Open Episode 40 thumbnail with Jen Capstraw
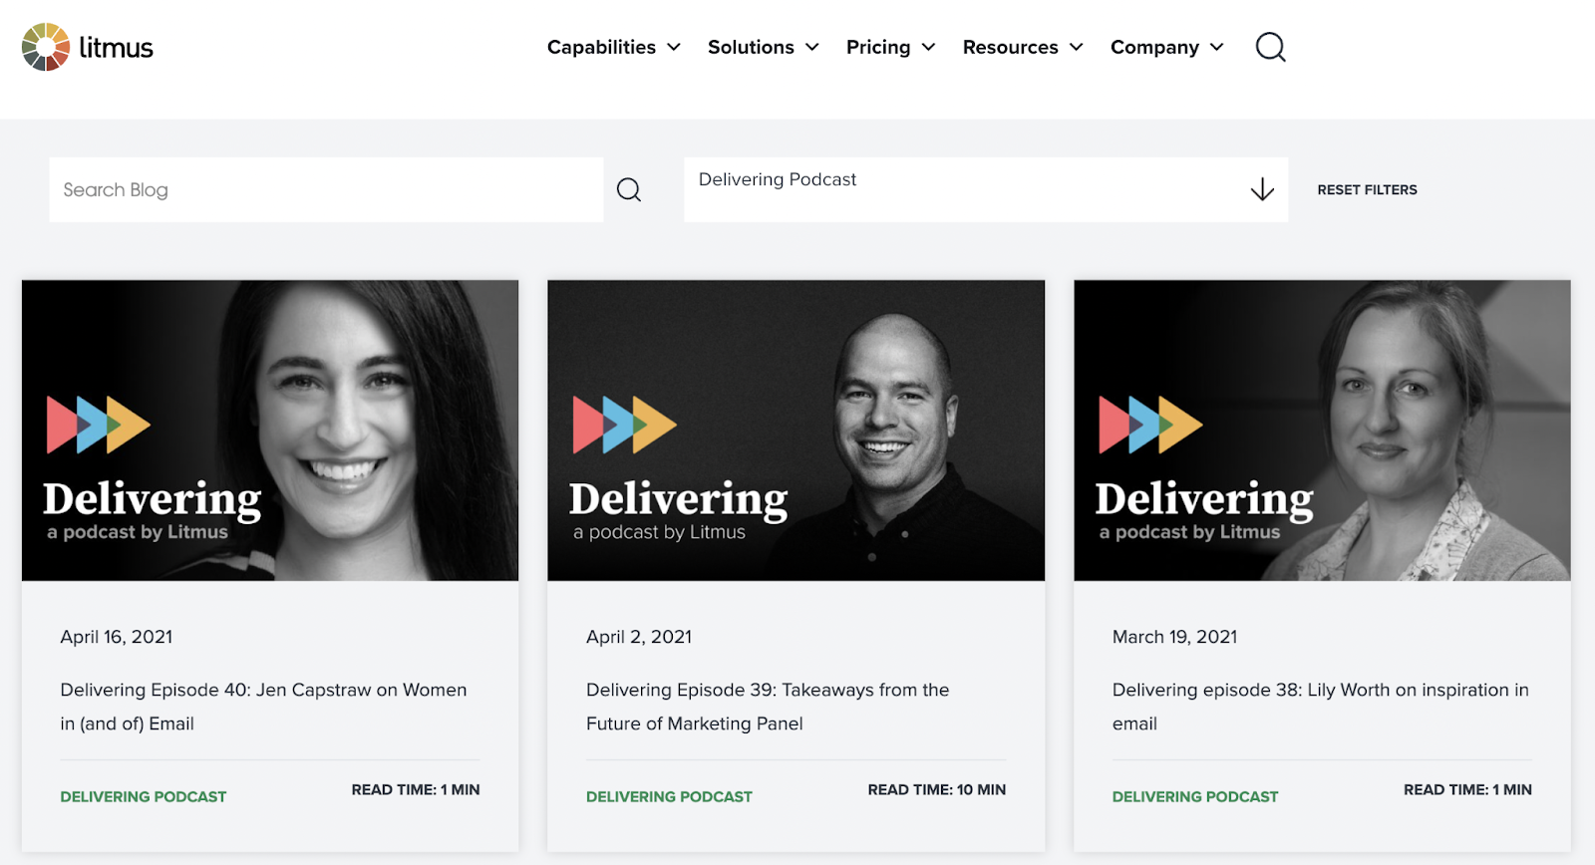Image resolution: width=1595 pixels, height=865 pixels. pos(270,431)
